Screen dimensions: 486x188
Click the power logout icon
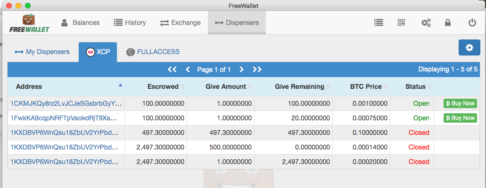(x=472, y=23)
